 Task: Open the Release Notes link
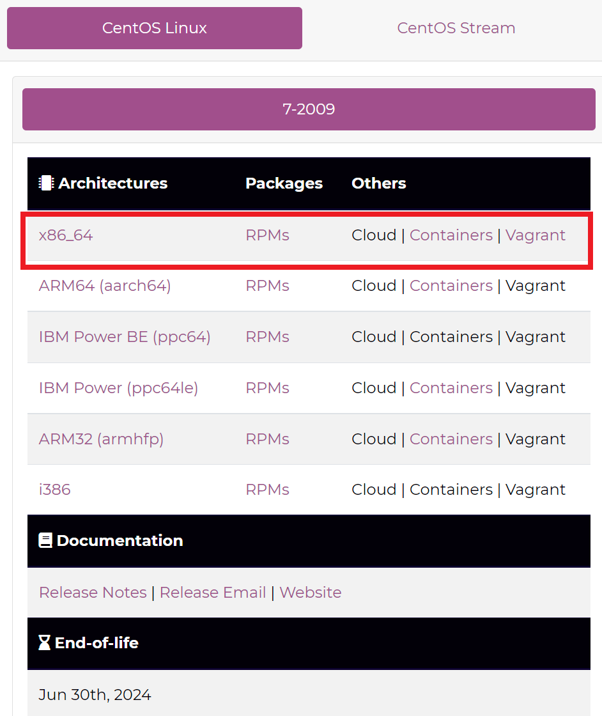(x=93, y=592)
